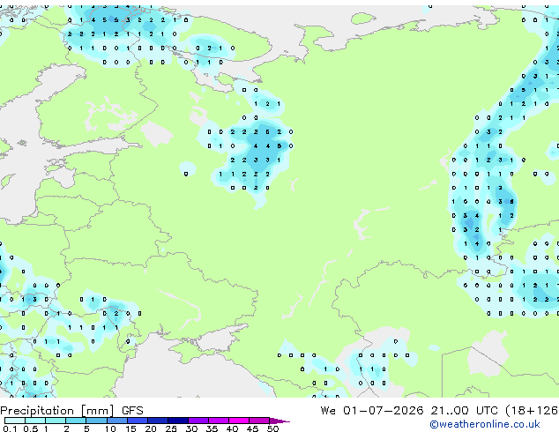The image size is (559, 432).
Task: Click the 0.1–0.5 mm legend color swatch
Action: 15,421
